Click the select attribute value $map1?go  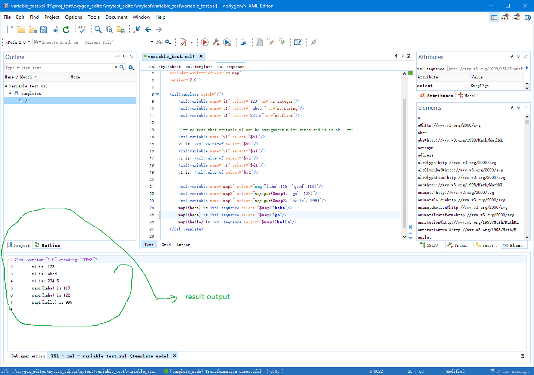496,86
